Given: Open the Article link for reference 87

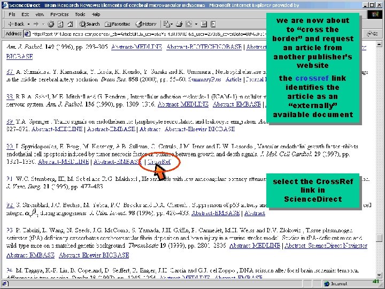Looking at the screenshot, I should [234, 79].
